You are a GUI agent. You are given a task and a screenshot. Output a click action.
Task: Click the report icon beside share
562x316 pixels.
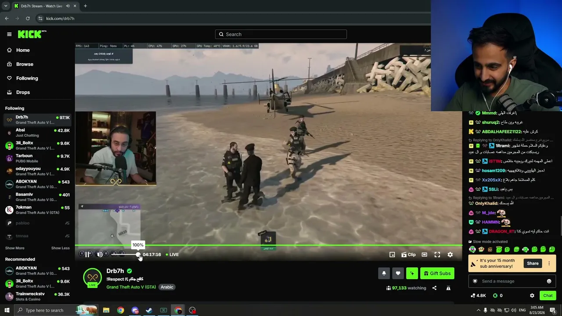tap(448, 288)
